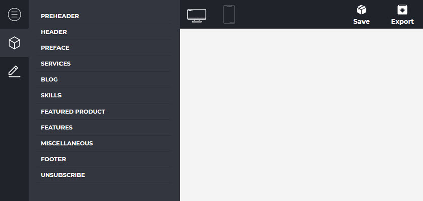This screenshot has height=201, width=423.
Task: Open the MISCELLANEOUS category
Action: point(104,143)
